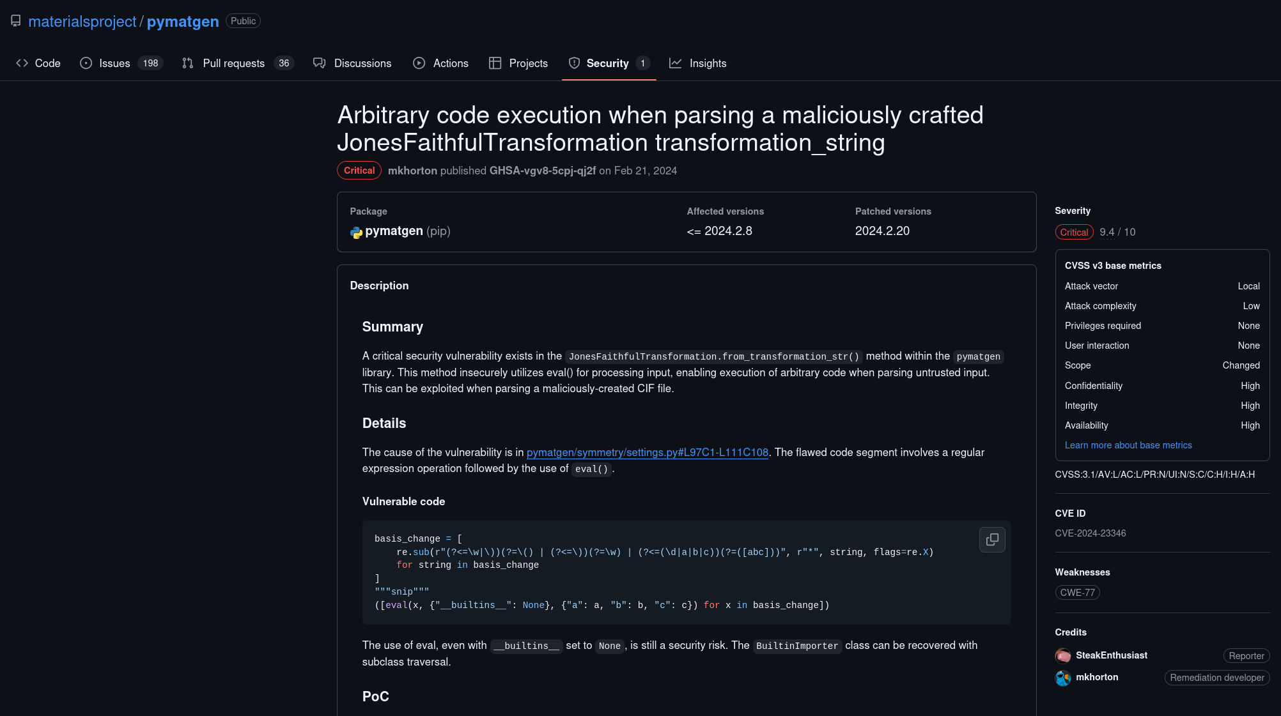The width and height of the screenshot is (1281, 716).
Task: Open mkhorton's profile in Credits
Action: [1097, 677]
